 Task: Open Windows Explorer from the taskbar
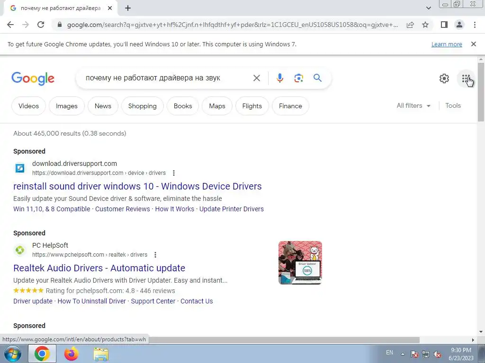pos(101,354)
